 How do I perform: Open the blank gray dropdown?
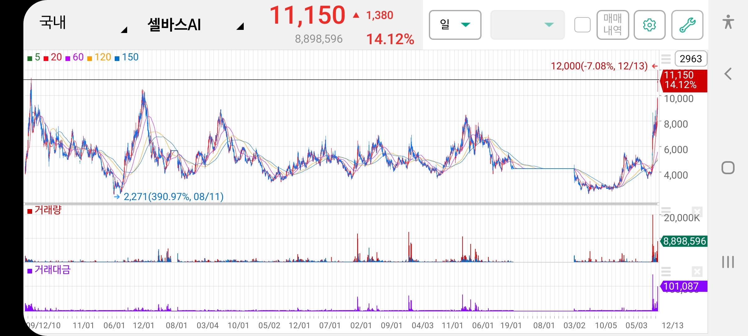point(527,25)
